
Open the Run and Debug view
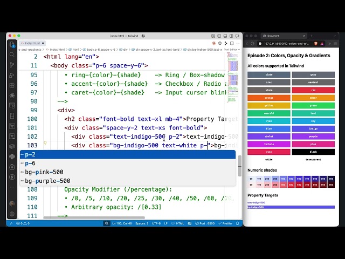click(12, 75)
